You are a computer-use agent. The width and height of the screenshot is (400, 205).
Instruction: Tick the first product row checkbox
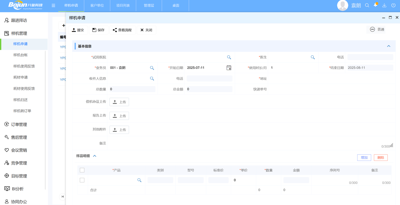tap(82, 180)
